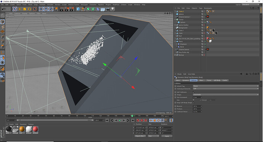263x142 pixels.
Task: Toggle the Cloner enable checkmark
Action: (205, 19)
